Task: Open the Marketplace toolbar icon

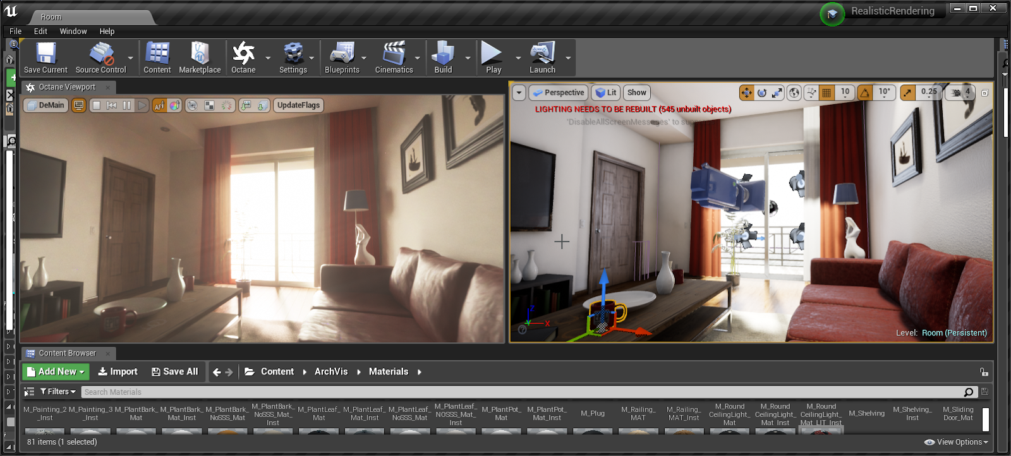Action: pos(200,57)
